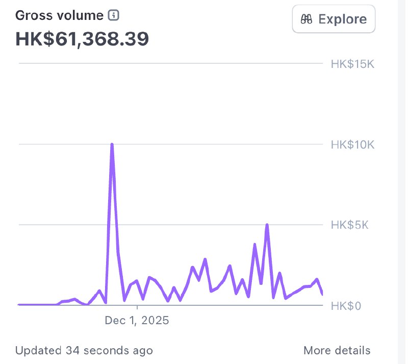The image size is (408, 364).
Task: Click the info icon beside Gross volume
Action: (x=114, y=15)
